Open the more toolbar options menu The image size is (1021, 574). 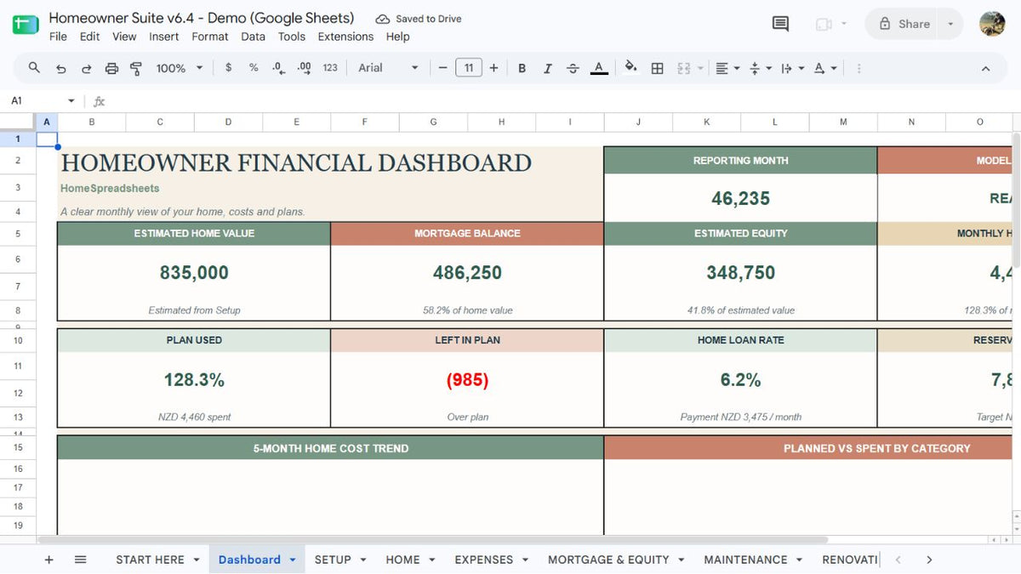point(858,68)
